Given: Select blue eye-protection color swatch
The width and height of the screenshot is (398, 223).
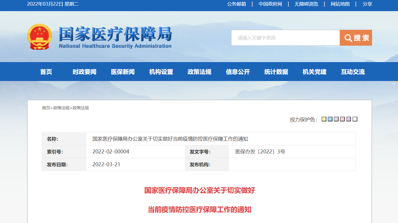Looking at the screenshot, I should click(330, 119).
